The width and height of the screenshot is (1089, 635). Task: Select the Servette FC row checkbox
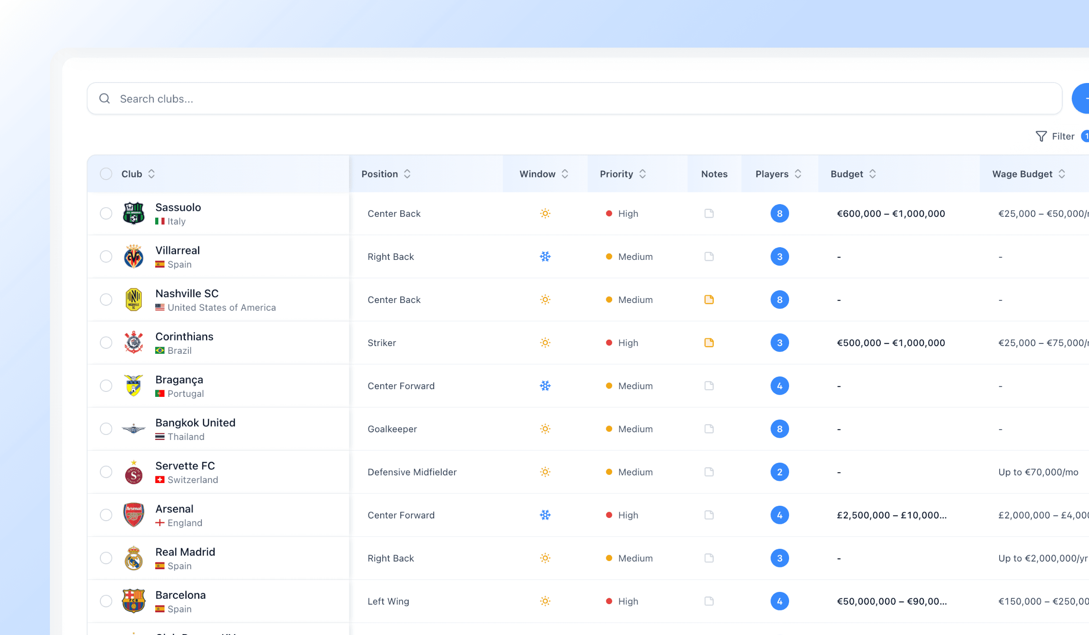106,472
